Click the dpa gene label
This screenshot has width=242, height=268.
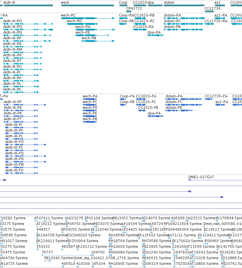(x=151, y=3)
